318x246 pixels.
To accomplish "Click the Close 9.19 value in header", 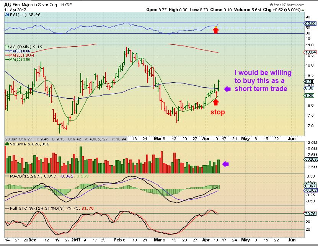I will 221,10.
